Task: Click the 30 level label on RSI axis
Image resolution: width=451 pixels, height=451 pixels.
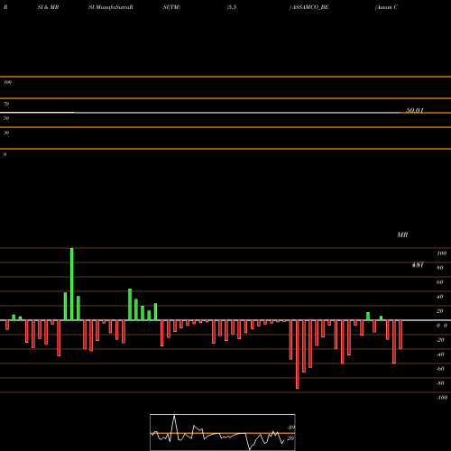Action: click(6, 133)
